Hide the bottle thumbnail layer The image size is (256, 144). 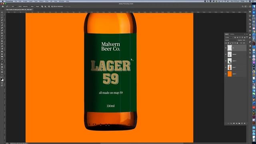[226, 67]
